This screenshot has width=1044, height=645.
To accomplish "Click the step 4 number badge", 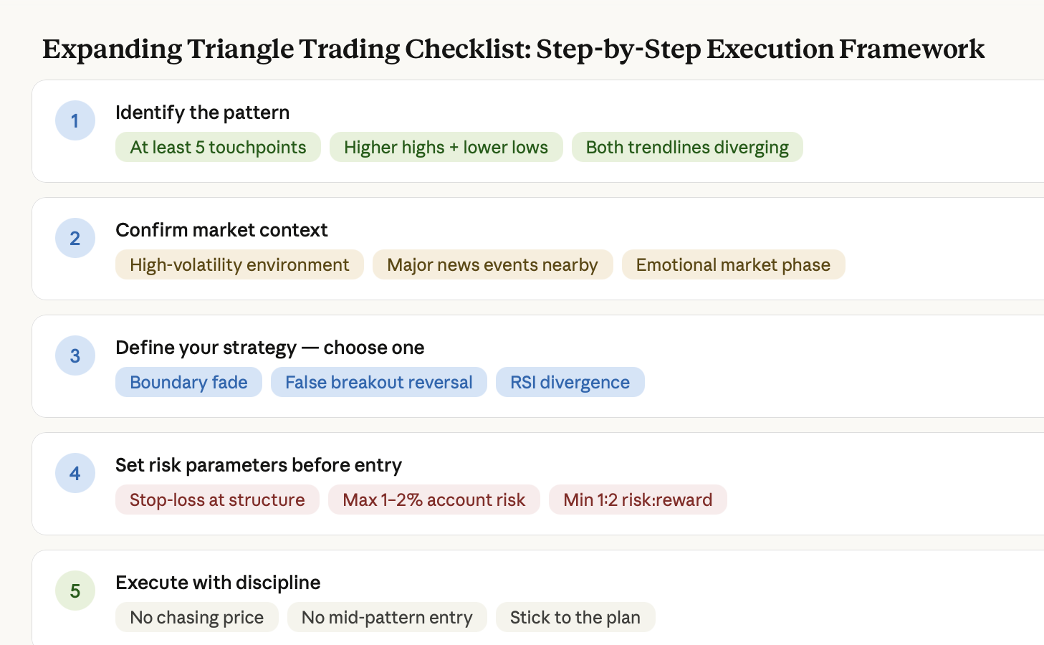I will (75, 473).
